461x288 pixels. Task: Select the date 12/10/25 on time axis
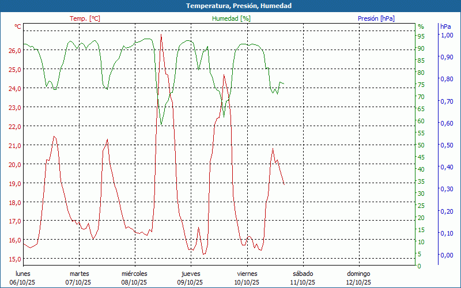click(x=358, y=282)
